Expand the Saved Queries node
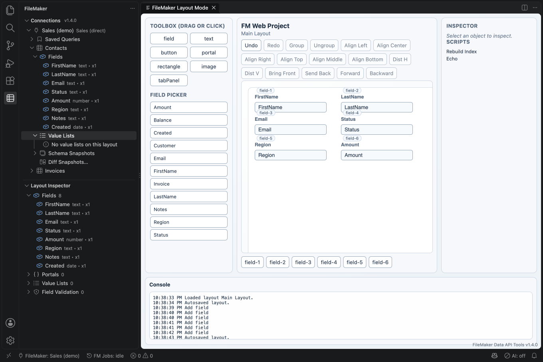Screen dimensions: 543x362 click(32, 39)
